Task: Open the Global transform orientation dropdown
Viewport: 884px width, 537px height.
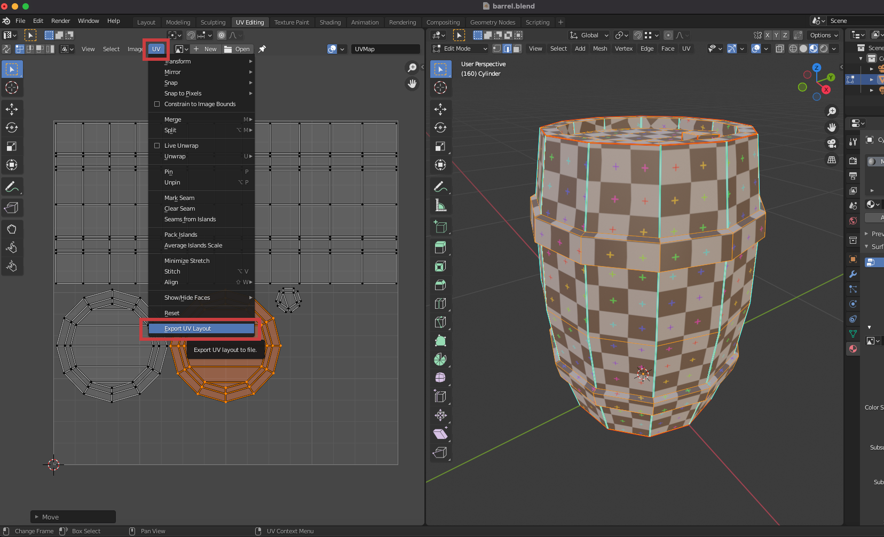Action: click(589, 35)
